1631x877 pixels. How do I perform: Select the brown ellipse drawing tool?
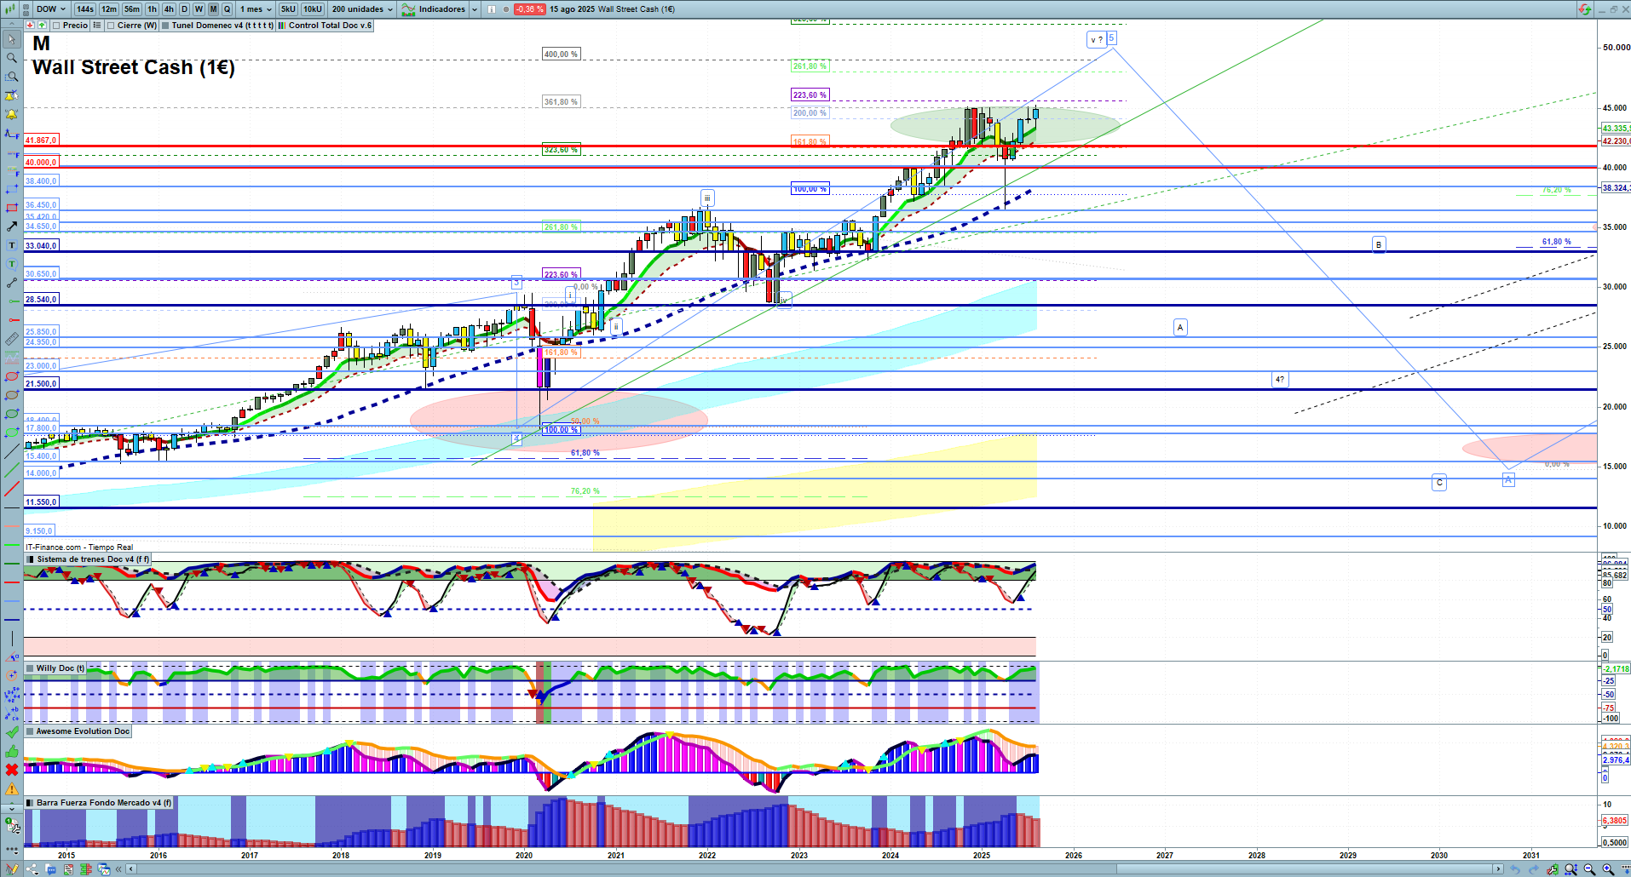coord(12,395)
